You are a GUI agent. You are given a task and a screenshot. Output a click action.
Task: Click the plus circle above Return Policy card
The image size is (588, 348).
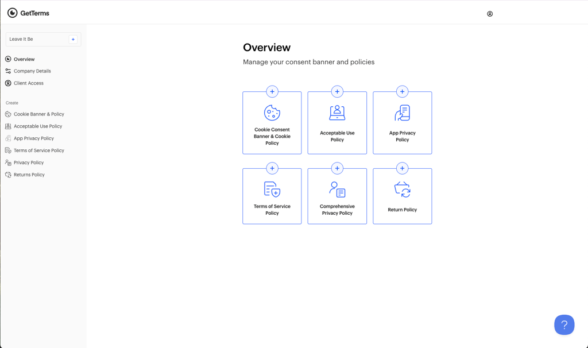pyautogui.click(x=403, y=168)
